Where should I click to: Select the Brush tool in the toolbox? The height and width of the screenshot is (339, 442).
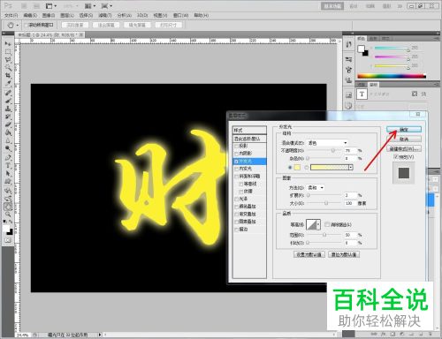(8, 101)
